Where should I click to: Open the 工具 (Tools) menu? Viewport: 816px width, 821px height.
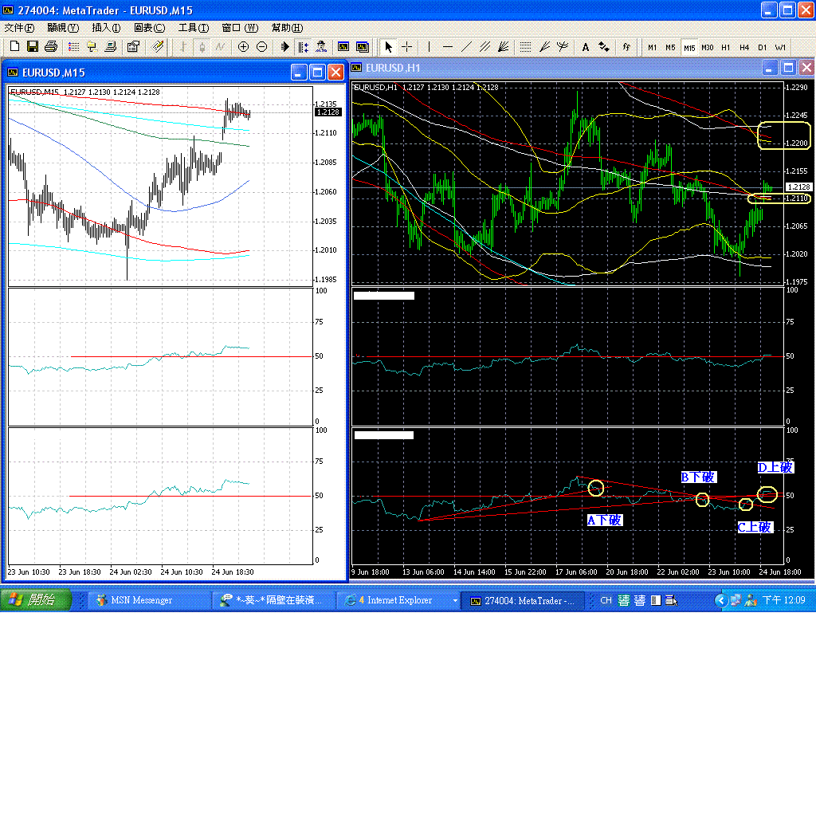(x=193, y=28)
